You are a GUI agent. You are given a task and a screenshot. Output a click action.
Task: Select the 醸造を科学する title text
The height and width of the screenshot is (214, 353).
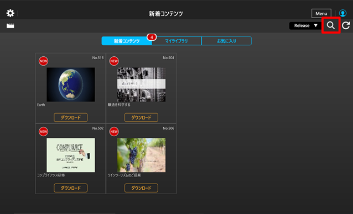[x=119, y=105]
